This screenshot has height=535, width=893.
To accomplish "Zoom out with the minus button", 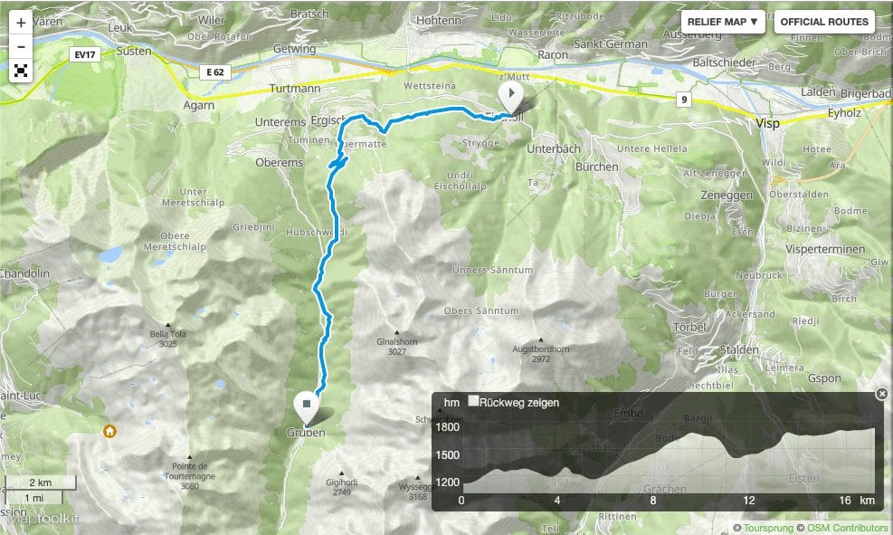I will (x=21, y=47).
